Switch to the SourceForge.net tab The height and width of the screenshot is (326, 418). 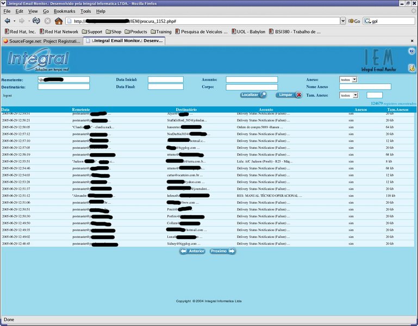coord(41,41)
